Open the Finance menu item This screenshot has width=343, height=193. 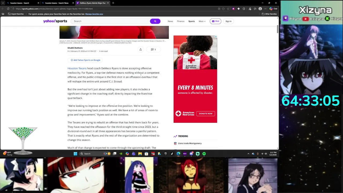(x=181, y=21)
